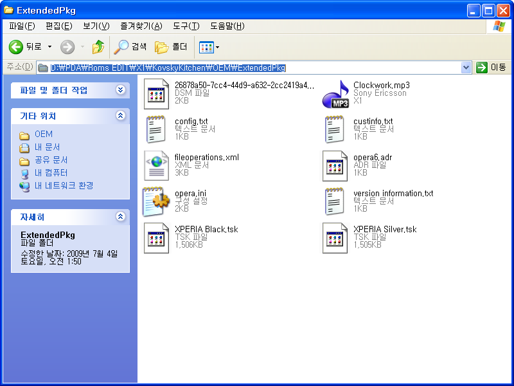Open the 보기 views toolbar dropdown
This screenshot has height=386, width=514.
click(216, 47)
